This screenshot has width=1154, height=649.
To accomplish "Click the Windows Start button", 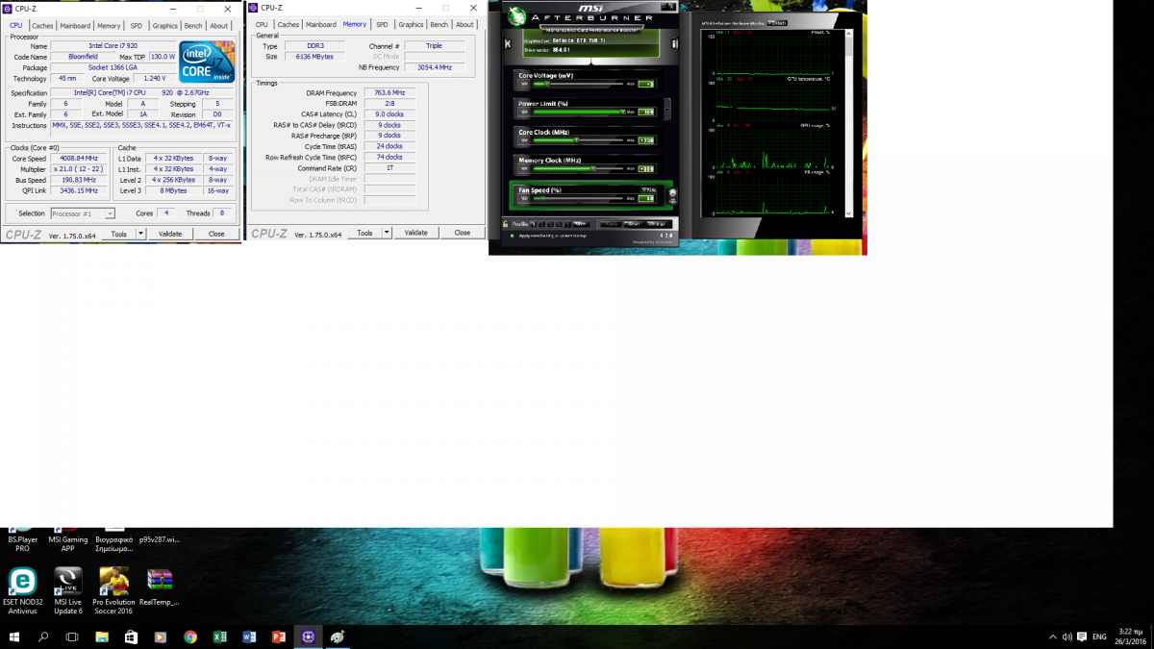I will tap(14, 637).
